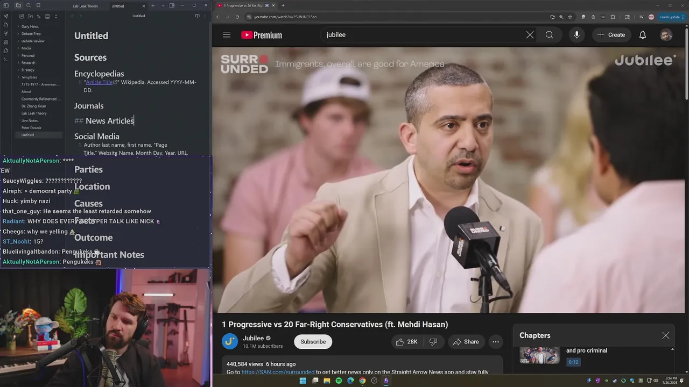Follow the Article Title link in note
Viewport: 689px width, 387px height.
pyautogui.click(x=101, y=82)
